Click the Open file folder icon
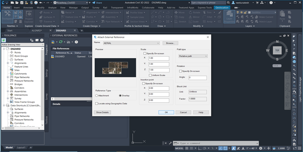The height and width of the screenshot is (152, 303). 17,3
